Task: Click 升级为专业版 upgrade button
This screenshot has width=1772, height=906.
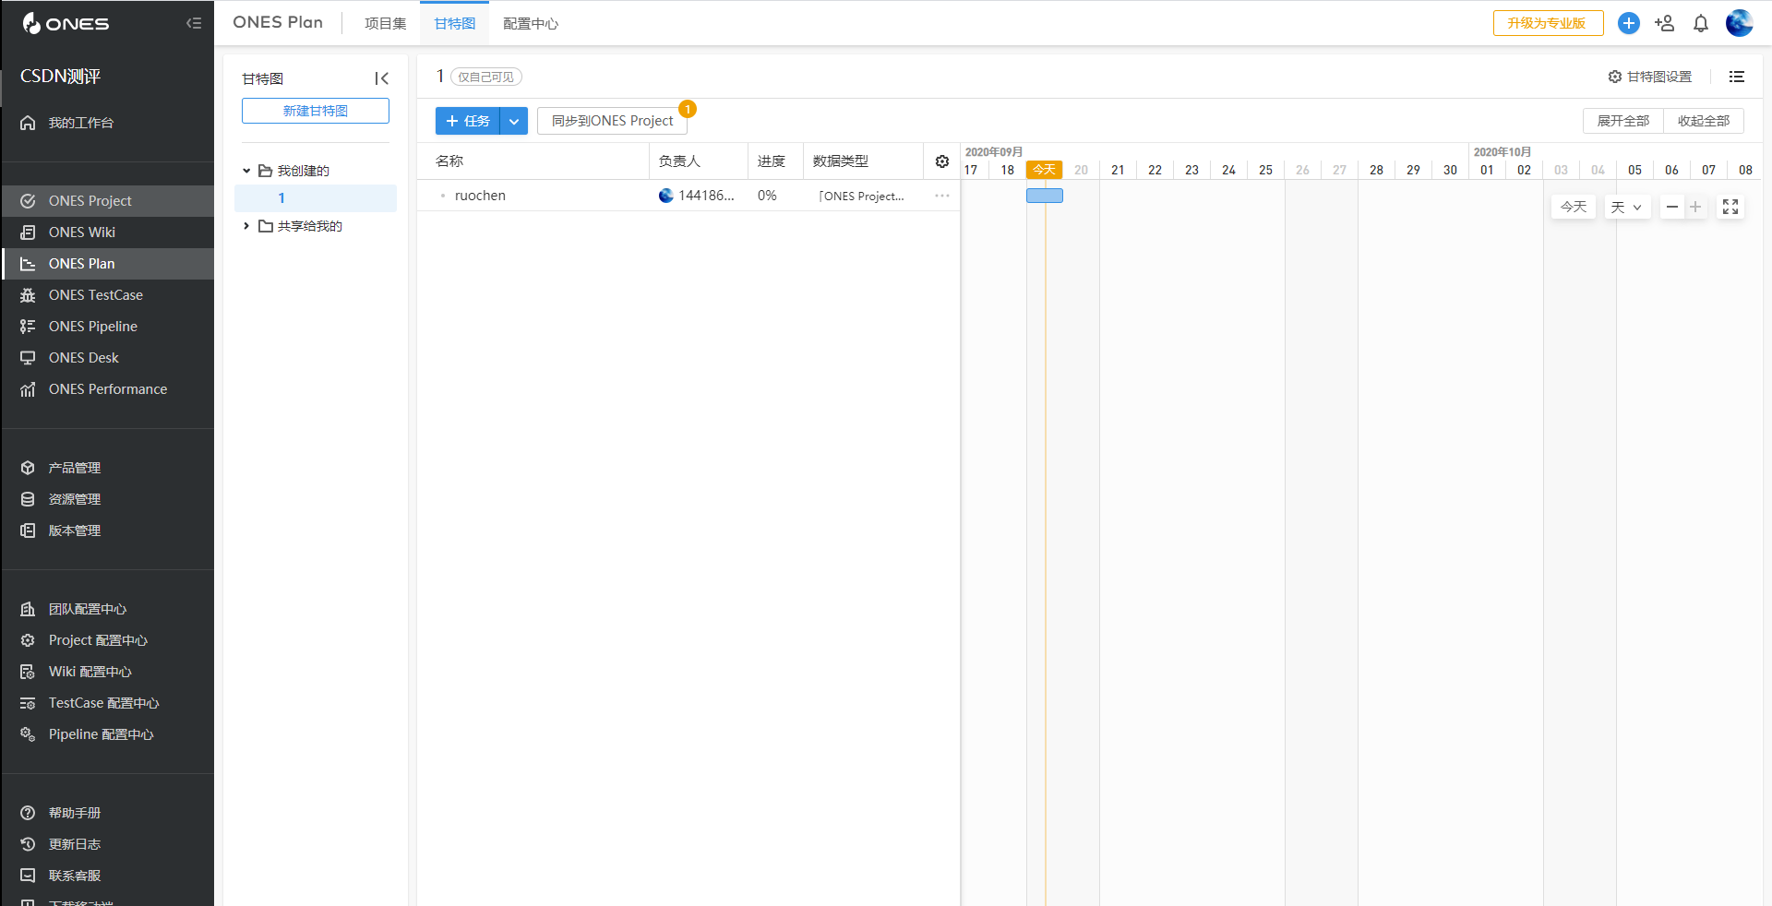Action: pos(1548,23)
